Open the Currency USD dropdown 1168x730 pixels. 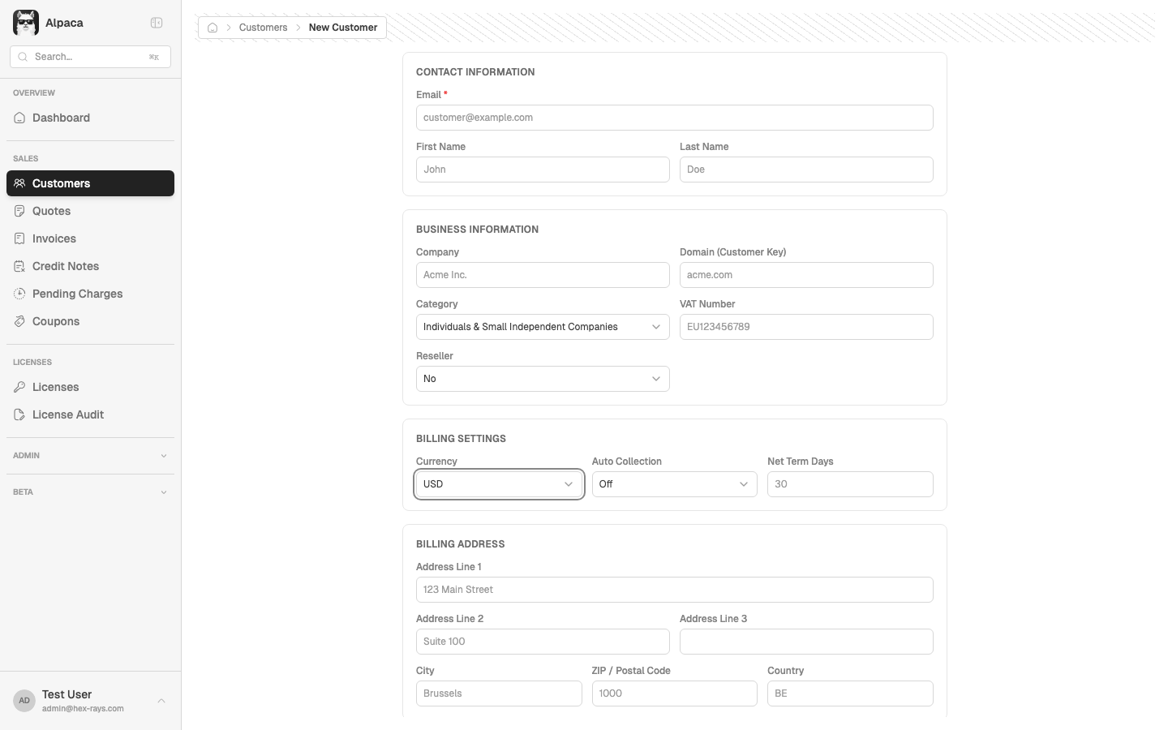point(499,484)
